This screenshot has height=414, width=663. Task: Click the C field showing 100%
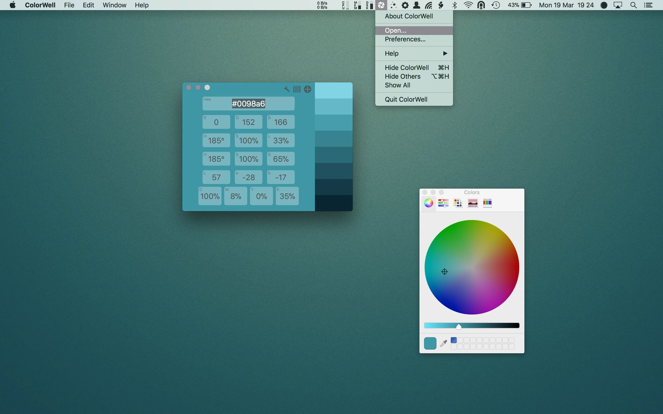point(210,196)
